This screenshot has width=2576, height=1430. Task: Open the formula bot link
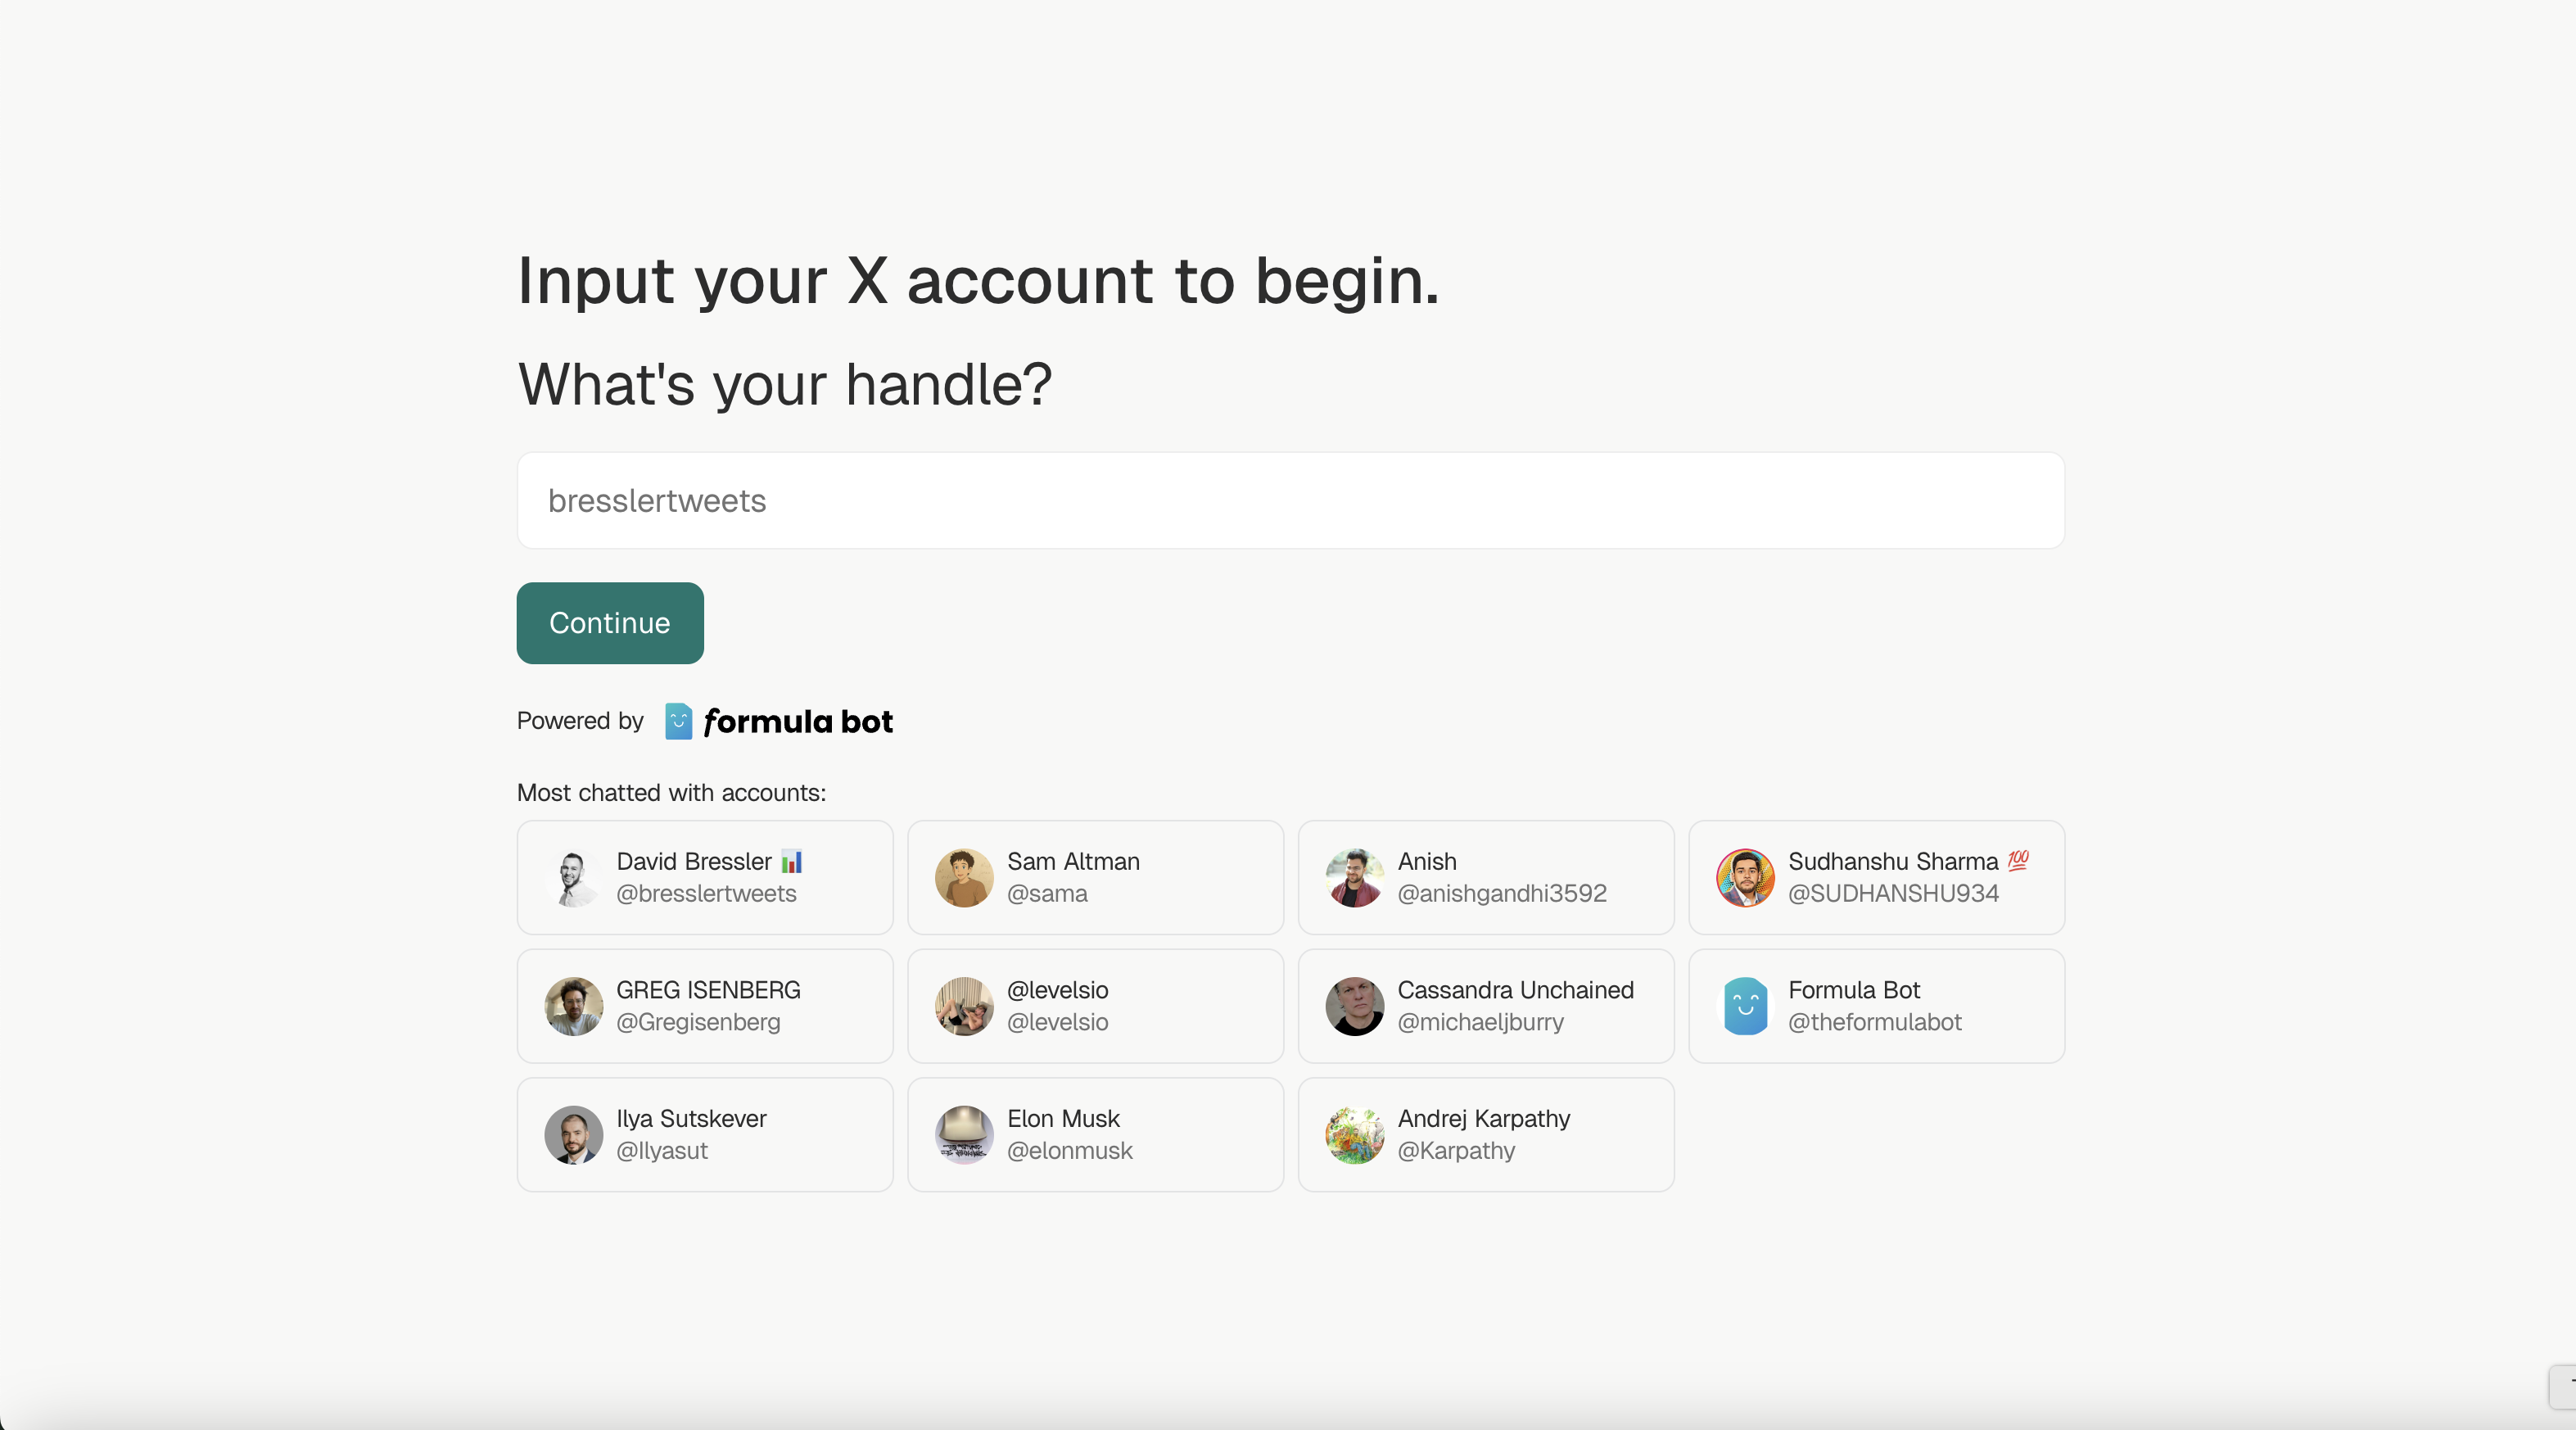(x=778, y=721)
